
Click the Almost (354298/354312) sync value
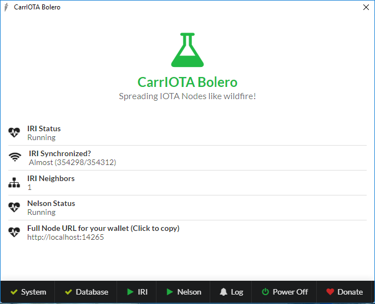tap(73, 162)
